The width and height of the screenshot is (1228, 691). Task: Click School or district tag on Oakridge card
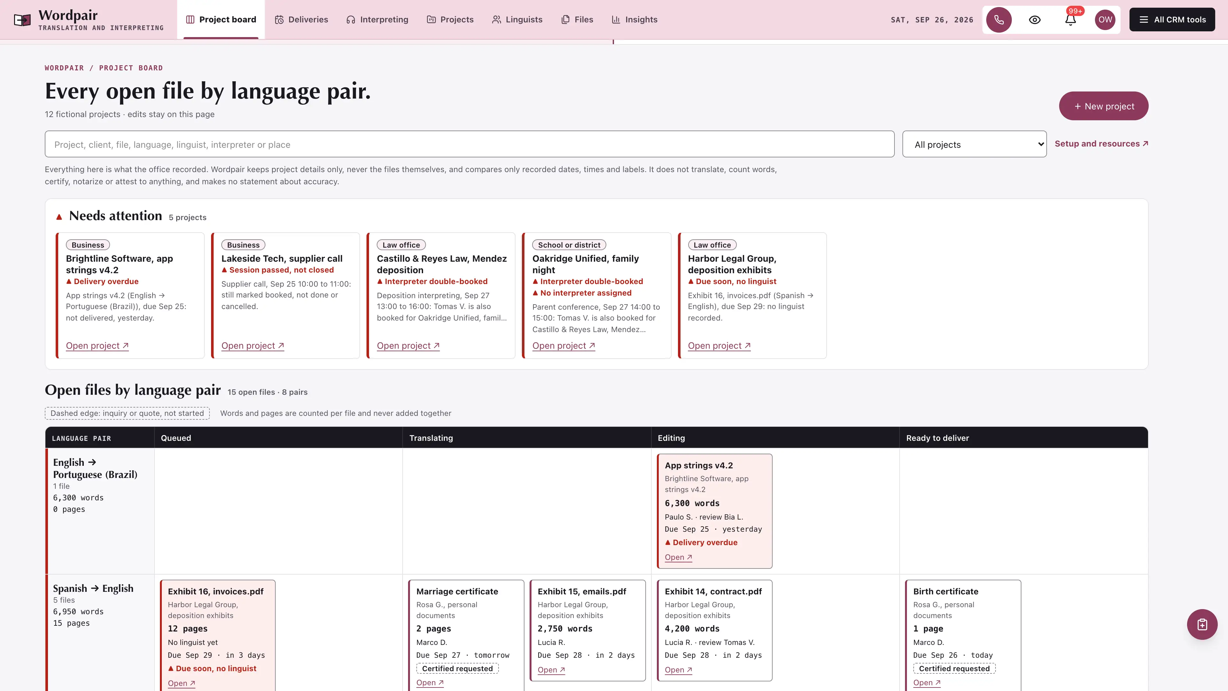coord(569,245)
